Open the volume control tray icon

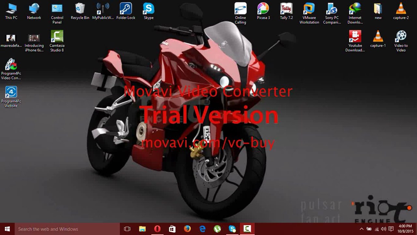[x=383, y=229]
